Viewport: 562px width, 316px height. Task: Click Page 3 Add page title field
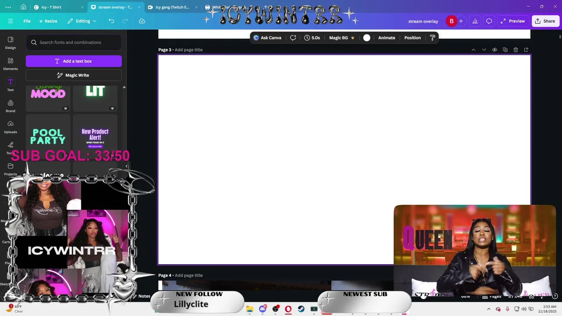pyautogui.click(x=188, y=50)
